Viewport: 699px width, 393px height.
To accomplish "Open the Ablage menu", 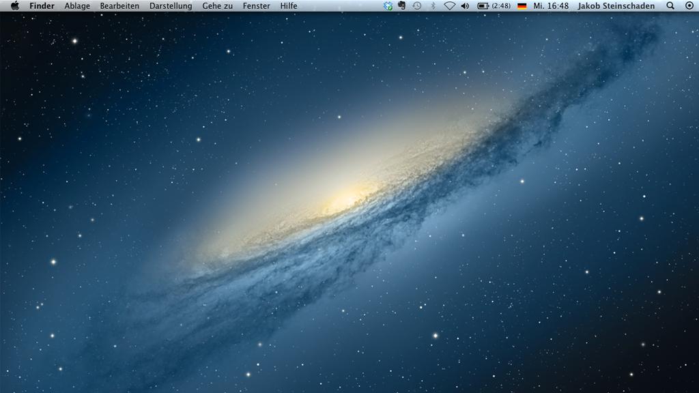I will coord(77,5).
